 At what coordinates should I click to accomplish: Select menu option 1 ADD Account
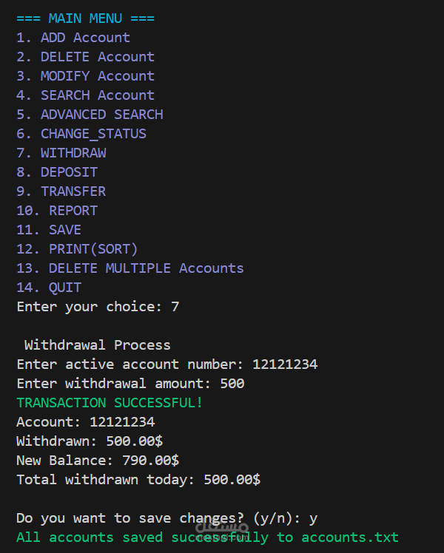[x=73, y=38]
